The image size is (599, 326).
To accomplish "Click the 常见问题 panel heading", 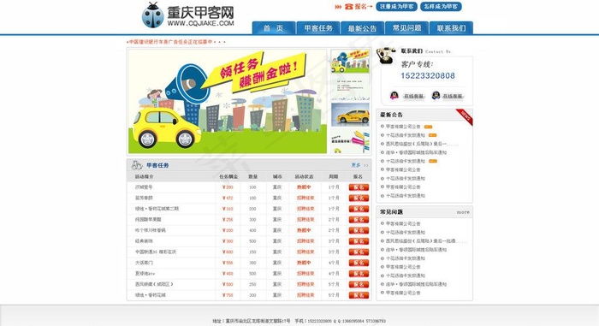I will [391, 211].
